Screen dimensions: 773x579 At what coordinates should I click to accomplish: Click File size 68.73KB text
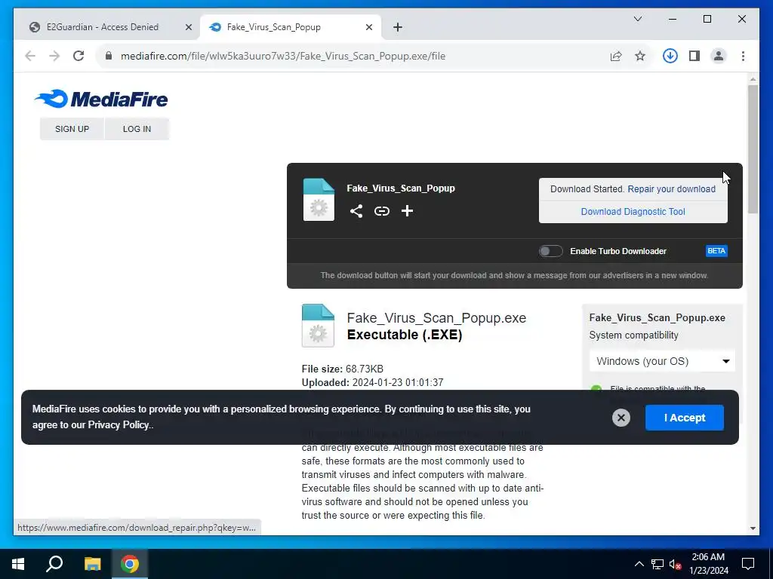pos(342,369)
